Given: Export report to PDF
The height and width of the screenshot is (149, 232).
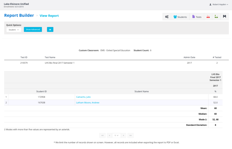Looking at the screenshot, I should 208,17.
